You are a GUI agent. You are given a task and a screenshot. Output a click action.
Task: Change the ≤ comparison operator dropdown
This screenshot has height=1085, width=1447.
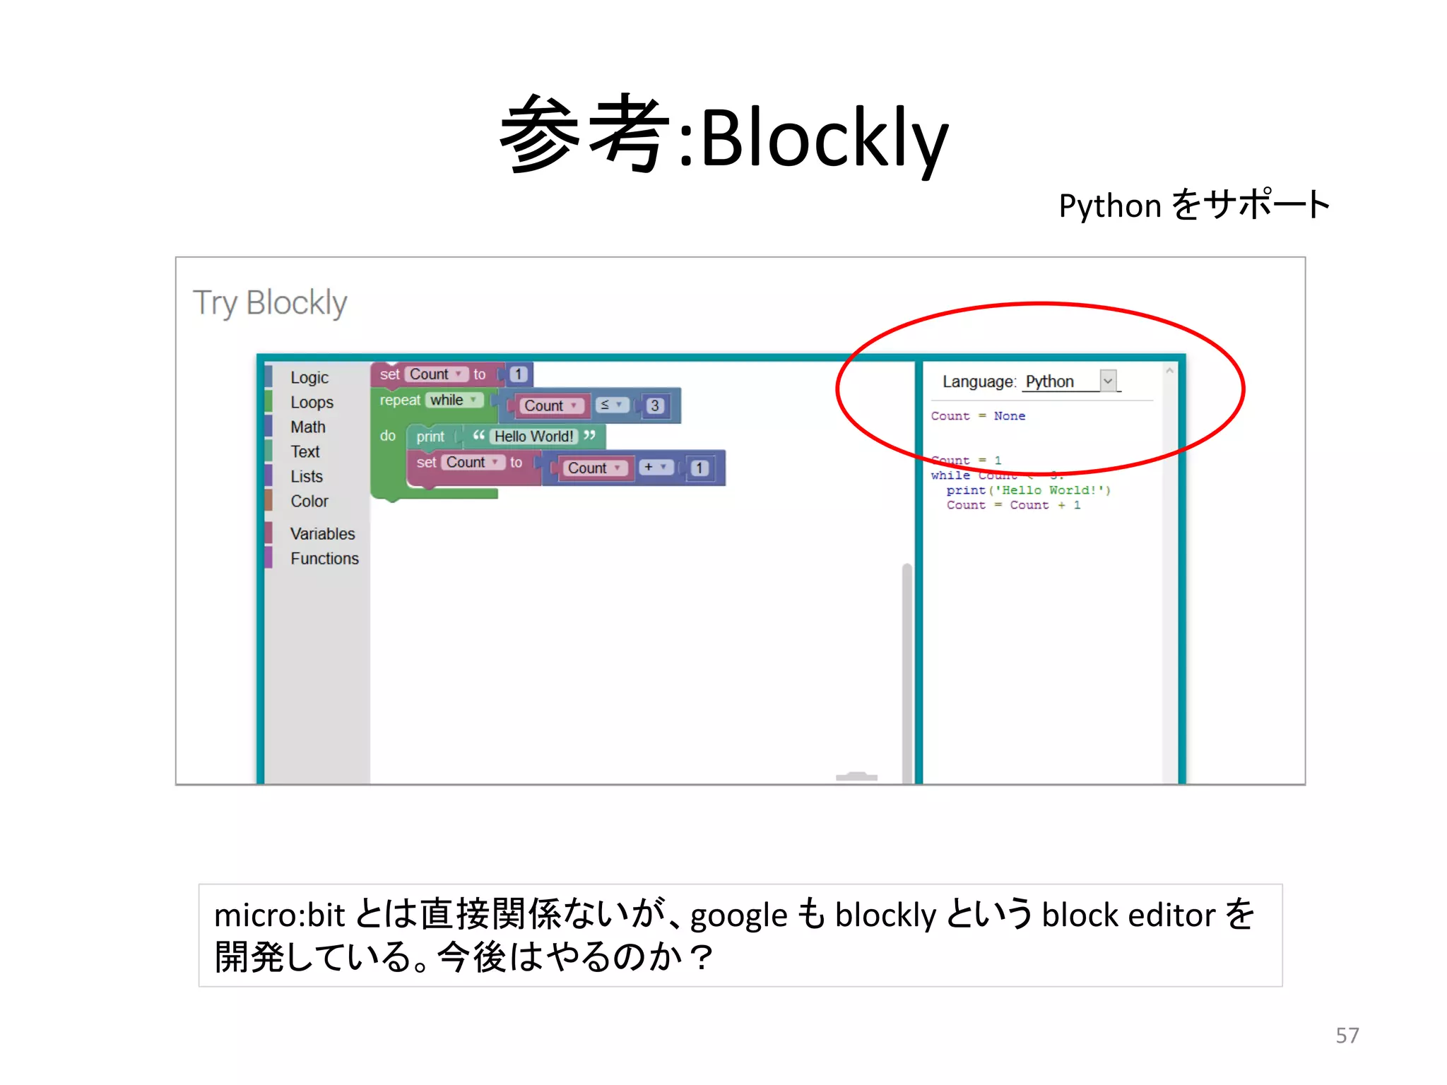tap(612, 405)
